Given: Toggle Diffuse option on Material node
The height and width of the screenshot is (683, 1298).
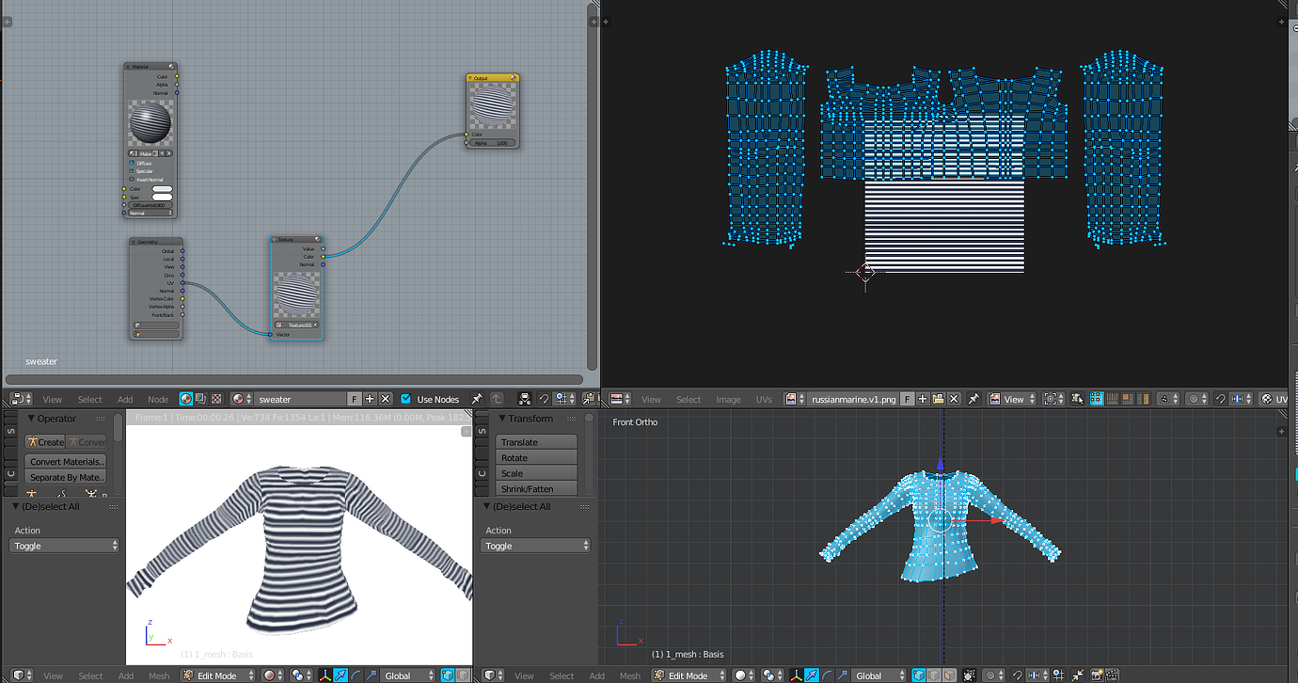Looking at the screenshot, I should (132, 163).
